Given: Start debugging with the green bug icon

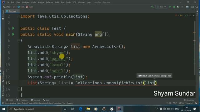Looking at the screenshot, I should (x=174, y=7).
